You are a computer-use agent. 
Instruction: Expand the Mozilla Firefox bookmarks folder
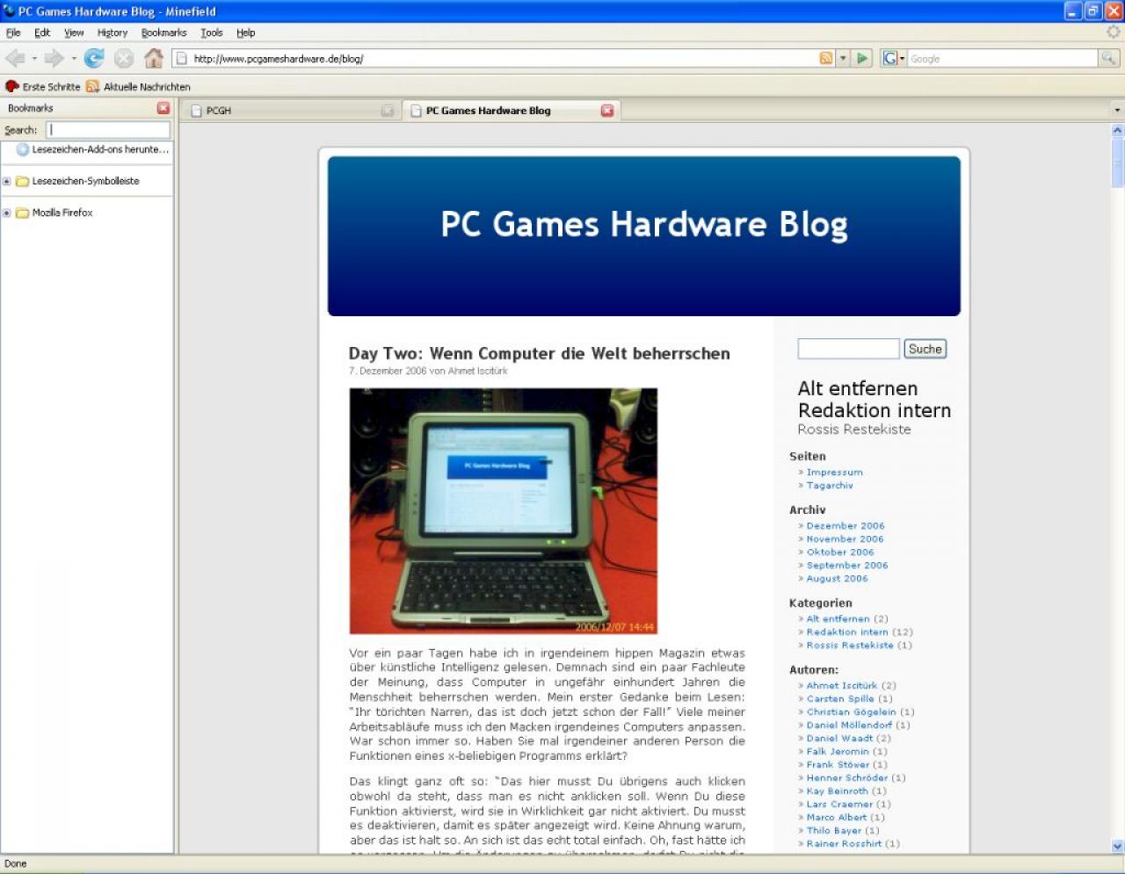point(7,213)
